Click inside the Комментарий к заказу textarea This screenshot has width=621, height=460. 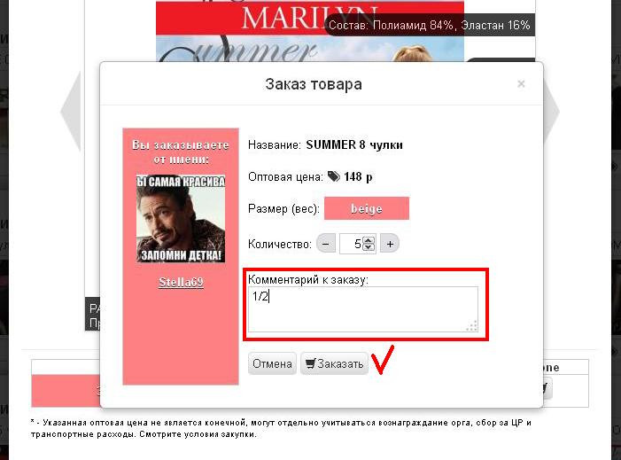[x=363, y=309]
